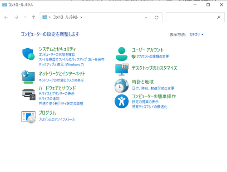Screen dimensions: 227x172
Task: Click the forward arrow navigation button
Action: tap(16, 17)
